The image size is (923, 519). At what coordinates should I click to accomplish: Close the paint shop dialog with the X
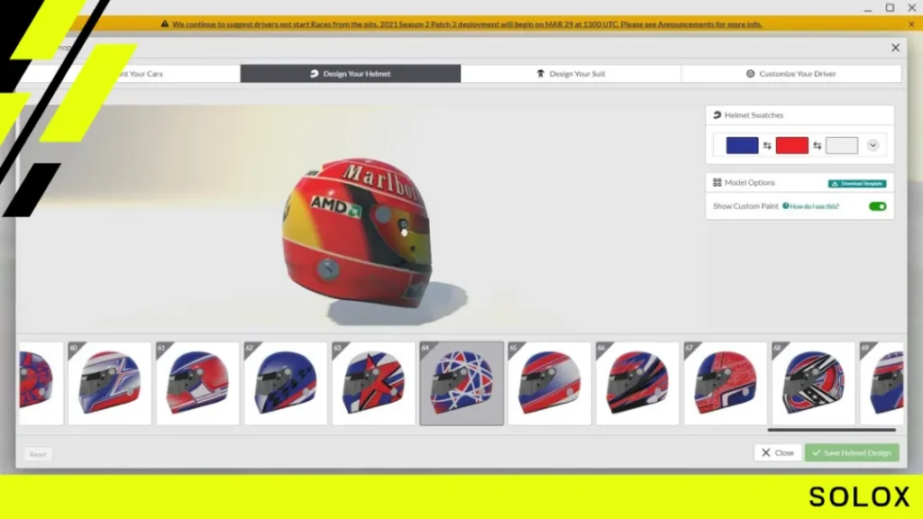(x=895, y=48)
